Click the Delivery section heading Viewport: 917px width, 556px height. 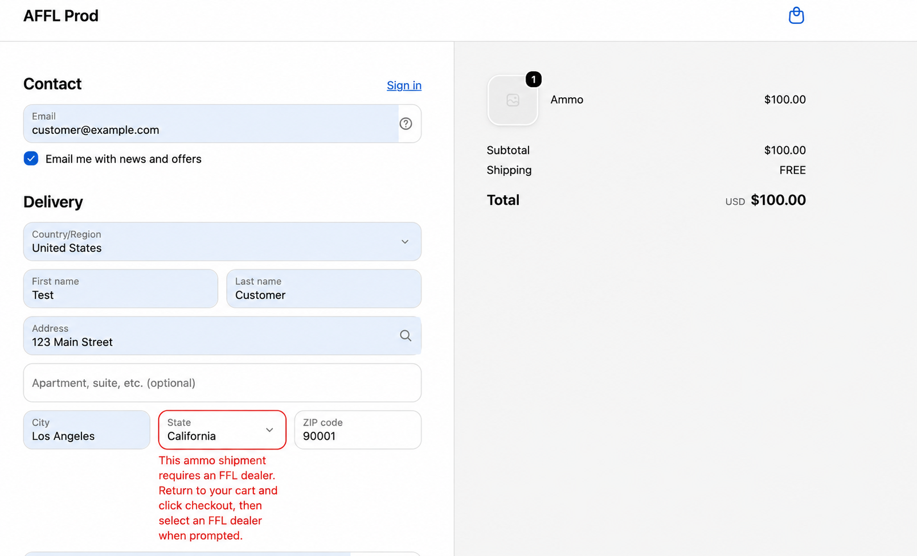pos(53,202)
